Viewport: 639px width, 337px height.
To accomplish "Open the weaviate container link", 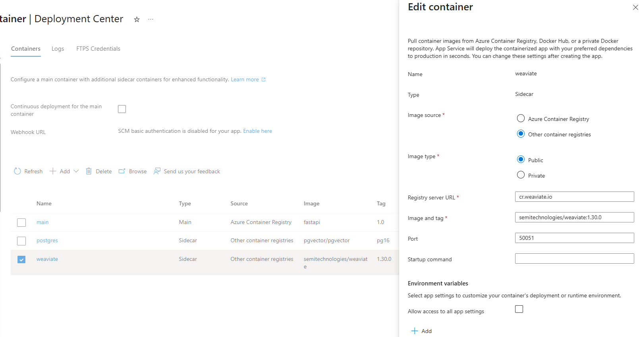I will coord(47,259).
